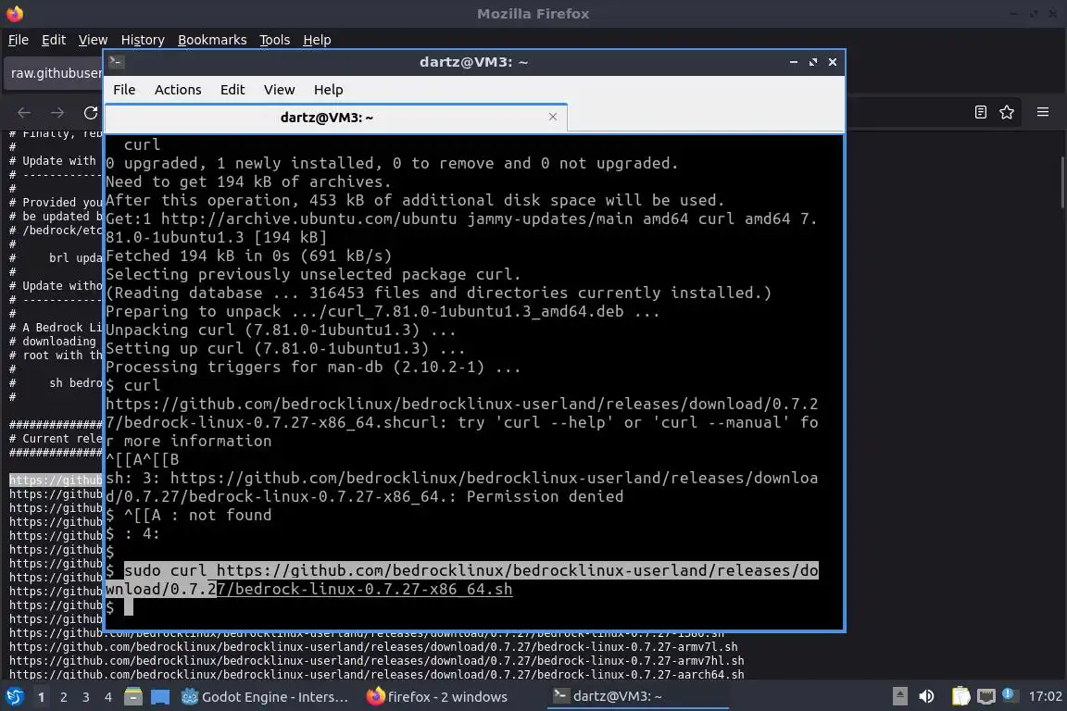The height and width of the screenshot is (711, 1067).
Task: Click the armv7hl.sh download URL line
Action: (x=376, y=661)
